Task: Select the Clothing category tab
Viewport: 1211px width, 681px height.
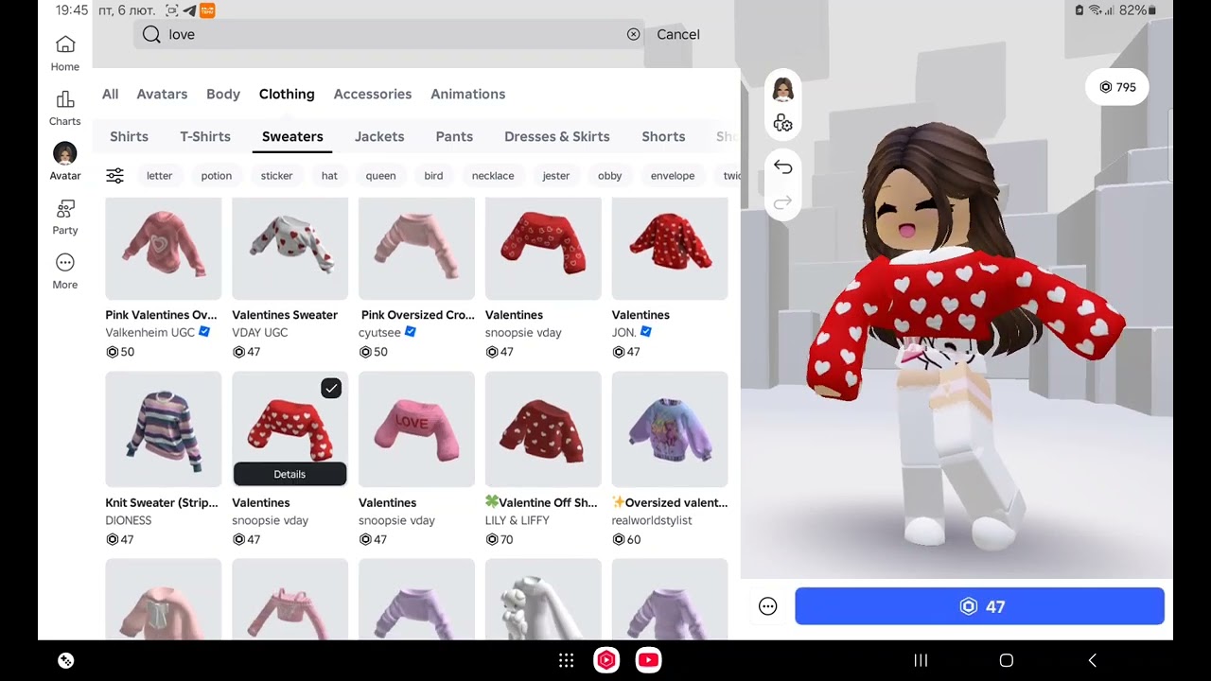Action: click(287, 94)
